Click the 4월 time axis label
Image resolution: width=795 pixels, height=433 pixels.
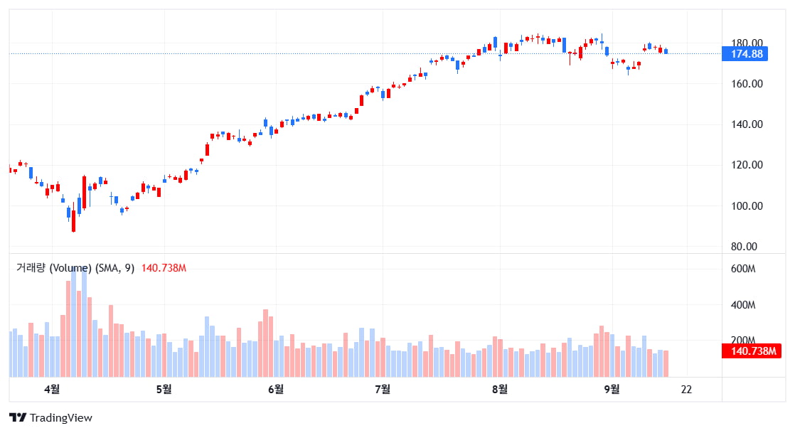tap(51, 389)
